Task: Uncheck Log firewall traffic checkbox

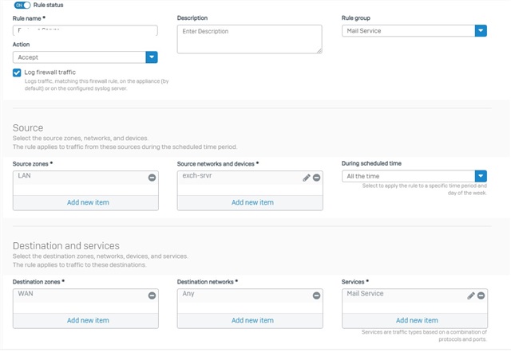Action: click(17, 72)
